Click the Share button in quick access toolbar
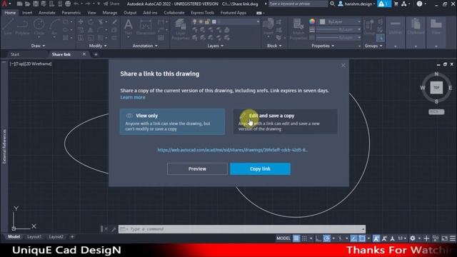Image resolution: width=457 pixels, height=257 pixels. [111, 4]
